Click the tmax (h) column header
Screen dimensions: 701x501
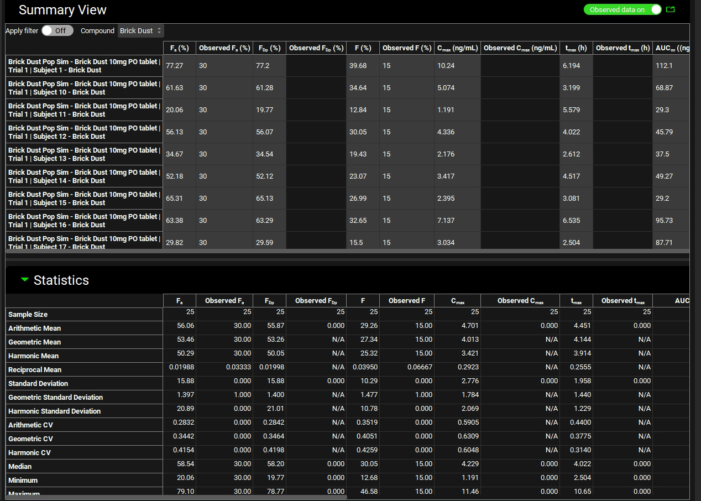[x=576, y=48]
